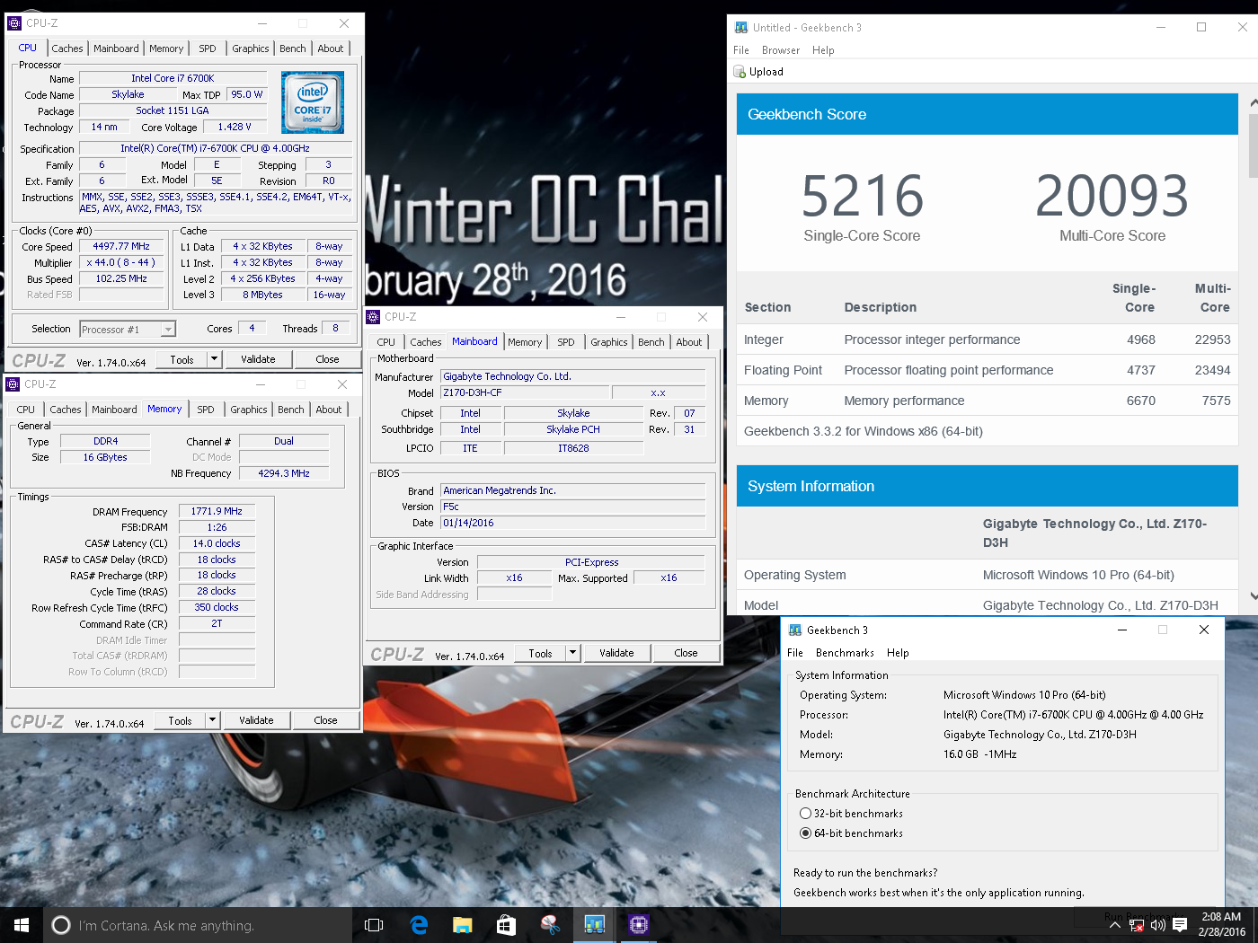
Task: Click Core Voltage 1.428 V field
Action: click(x=235, y=127)
